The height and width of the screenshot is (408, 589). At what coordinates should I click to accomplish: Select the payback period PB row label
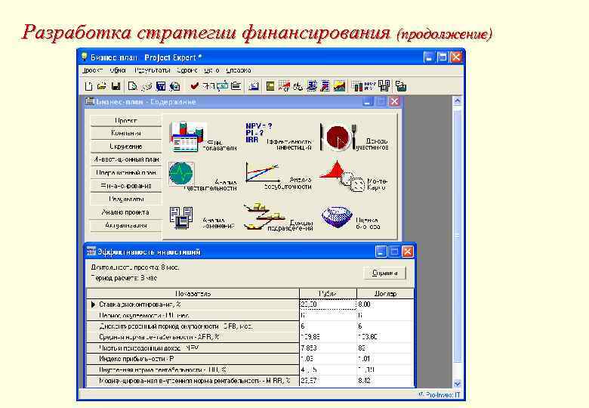144,316
